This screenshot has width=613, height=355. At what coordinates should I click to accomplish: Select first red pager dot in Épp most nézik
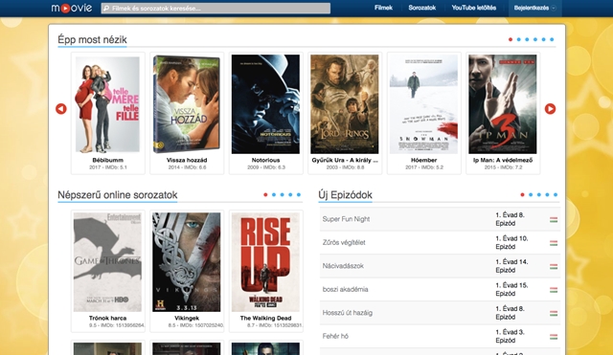click(x=511, y=39)
